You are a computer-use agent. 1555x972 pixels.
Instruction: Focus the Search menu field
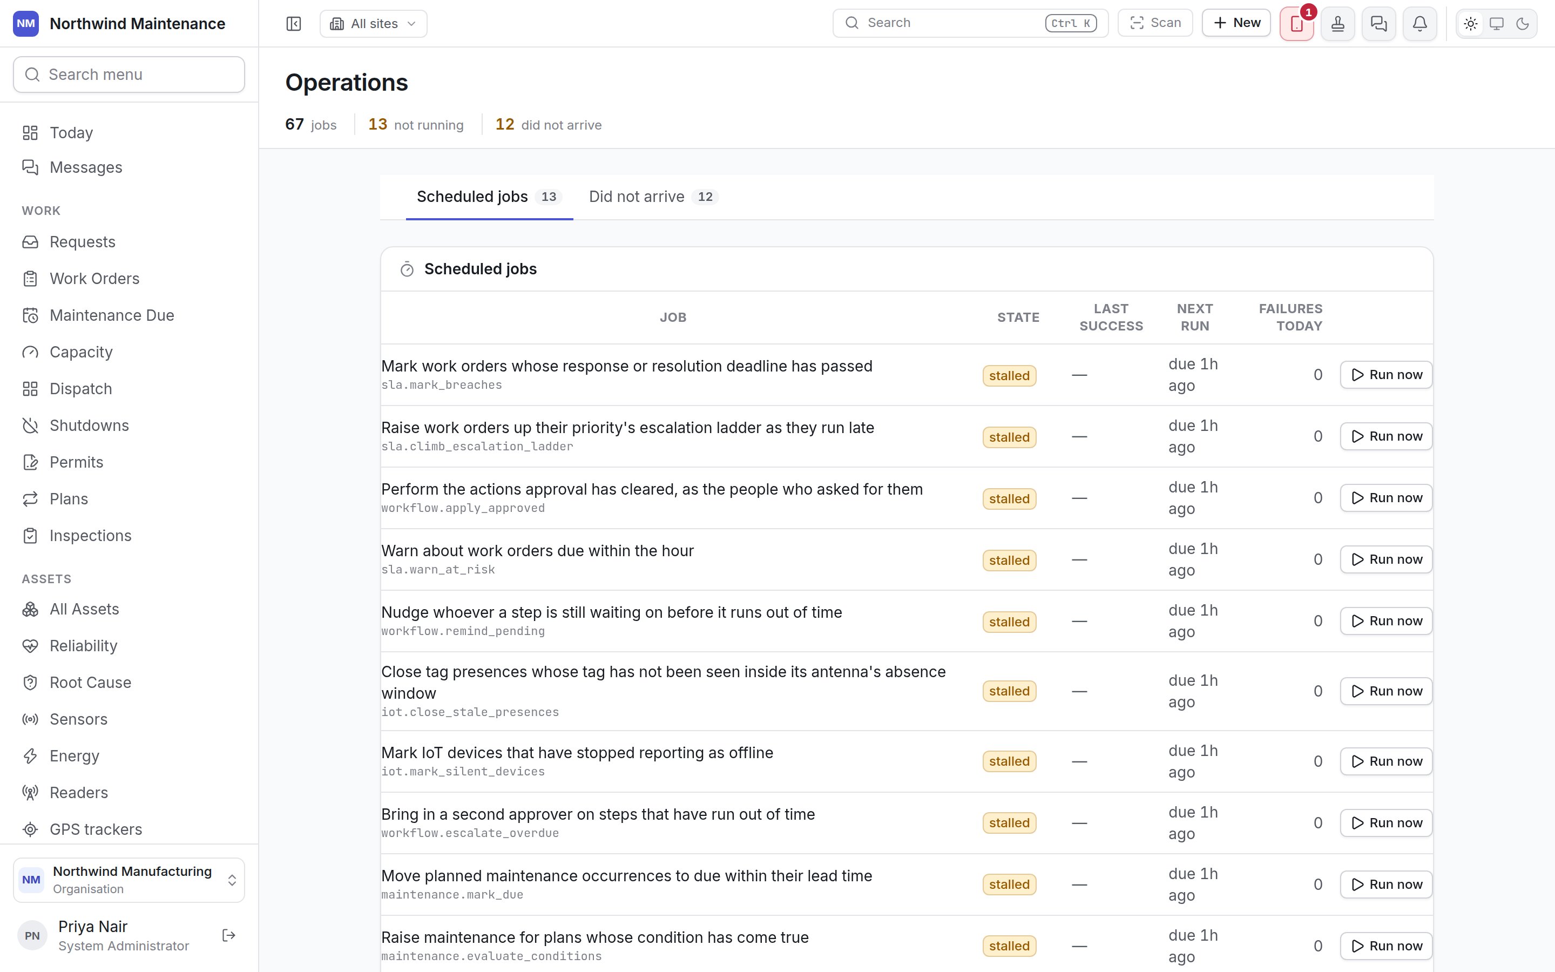[x=129, y=75]
